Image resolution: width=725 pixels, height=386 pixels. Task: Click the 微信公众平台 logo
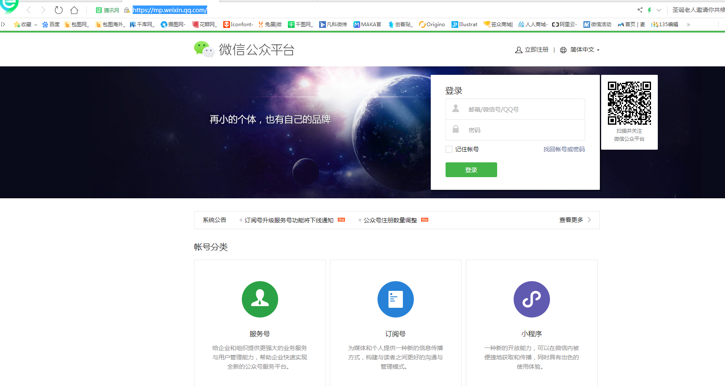[x=244, y=49]
